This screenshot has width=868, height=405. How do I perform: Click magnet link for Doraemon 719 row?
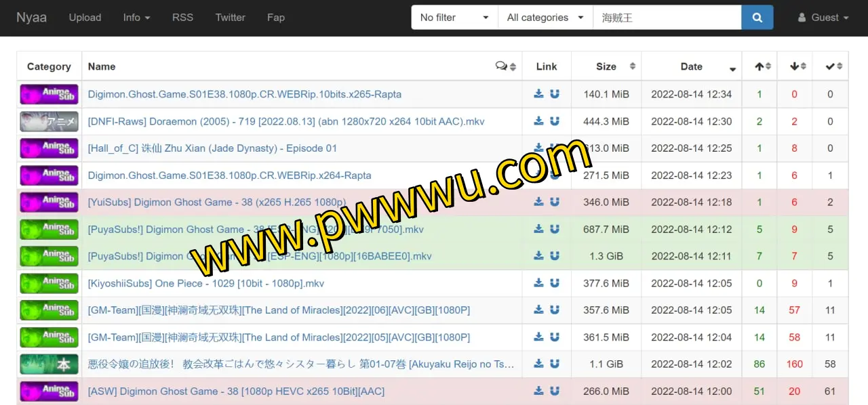tap(555, 121)
